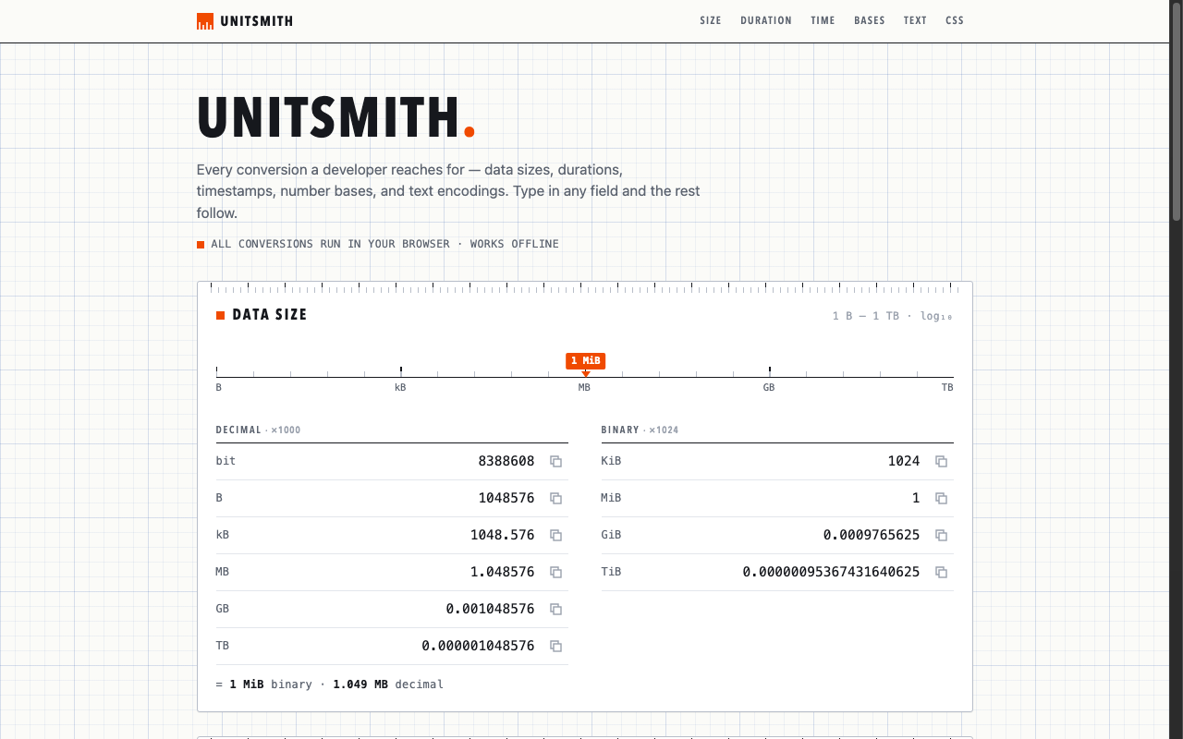Screen dimensions: 1183x739
Task: Copy the GB value 0.001048576
Action: (555, 609)
